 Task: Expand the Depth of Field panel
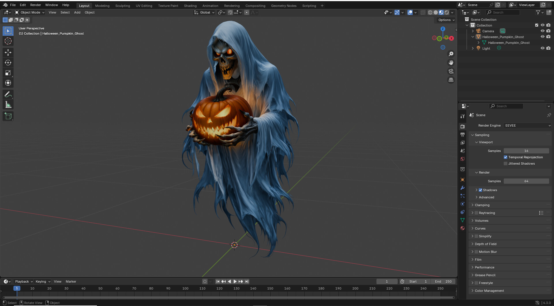click(x=485, y=244)
